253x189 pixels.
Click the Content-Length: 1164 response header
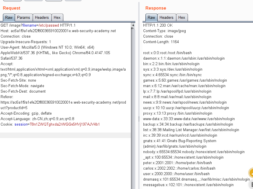pos(161,42)
